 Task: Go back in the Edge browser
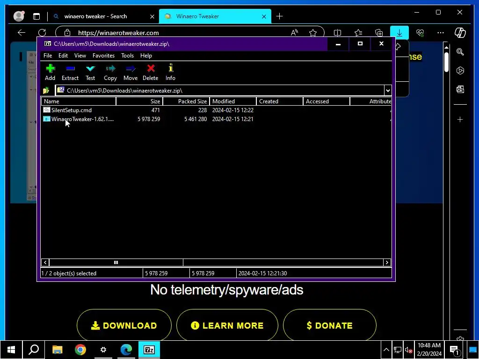pyautogui.click(x=22, y=33)
